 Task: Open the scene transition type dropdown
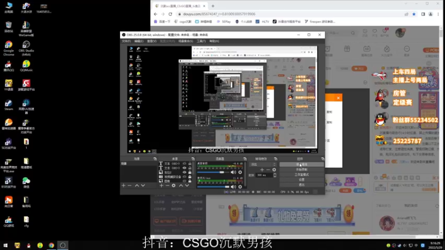tap(262, 164)
